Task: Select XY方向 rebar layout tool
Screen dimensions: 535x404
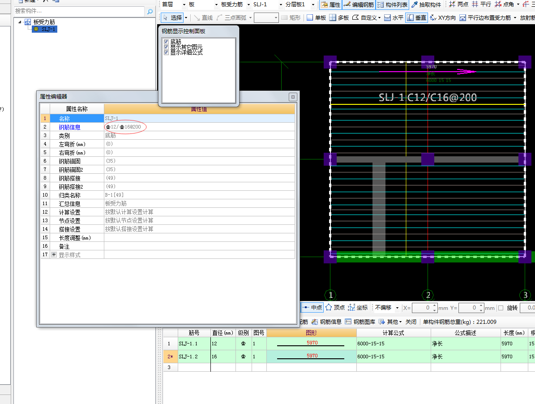Action: [x=443, y=17]
